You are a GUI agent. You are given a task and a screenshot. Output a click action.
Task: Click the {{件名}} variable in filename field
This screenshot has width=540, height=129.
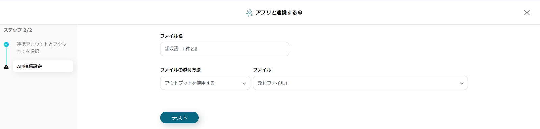190,49
